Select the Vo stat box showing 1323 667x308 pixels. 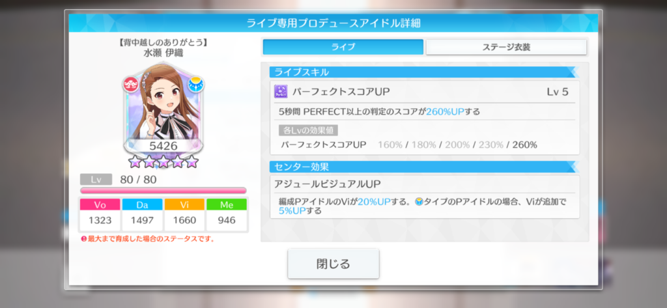coord(100,216)
